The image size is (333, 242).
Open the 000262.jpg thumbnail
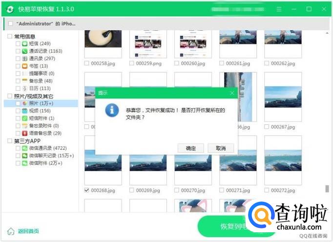coord(283,44)
